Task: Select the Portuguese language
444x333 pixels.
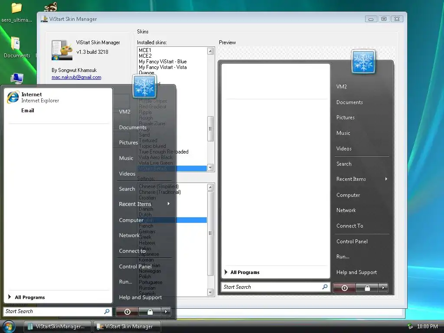Action: point(150,282)
